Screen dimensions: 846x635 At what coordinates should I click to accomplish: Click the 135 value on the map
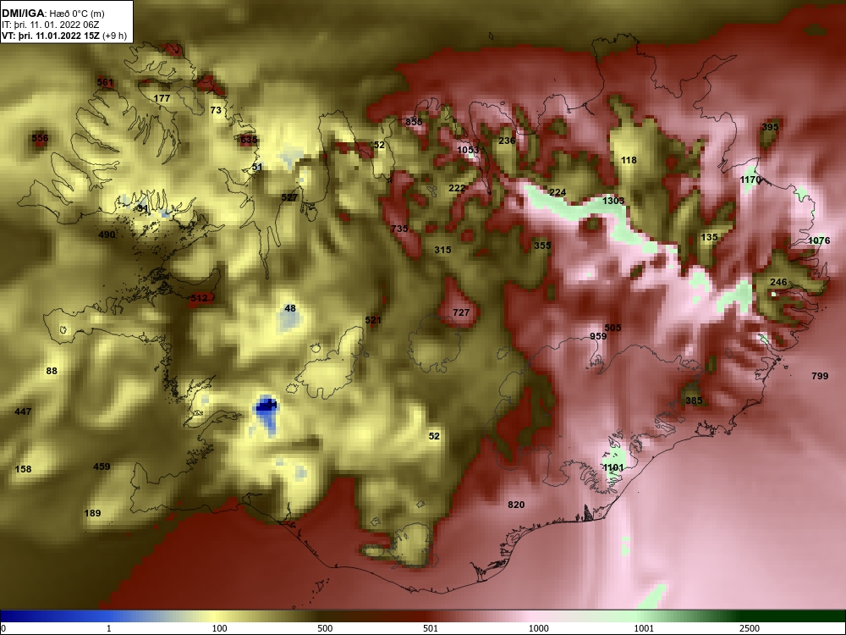[x=710, y=237]
